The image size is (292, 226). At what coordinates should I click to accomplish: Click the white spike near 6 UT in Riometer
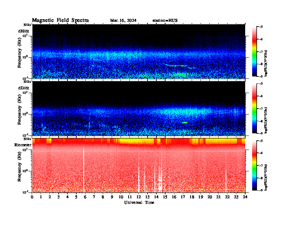click(84, 170)
